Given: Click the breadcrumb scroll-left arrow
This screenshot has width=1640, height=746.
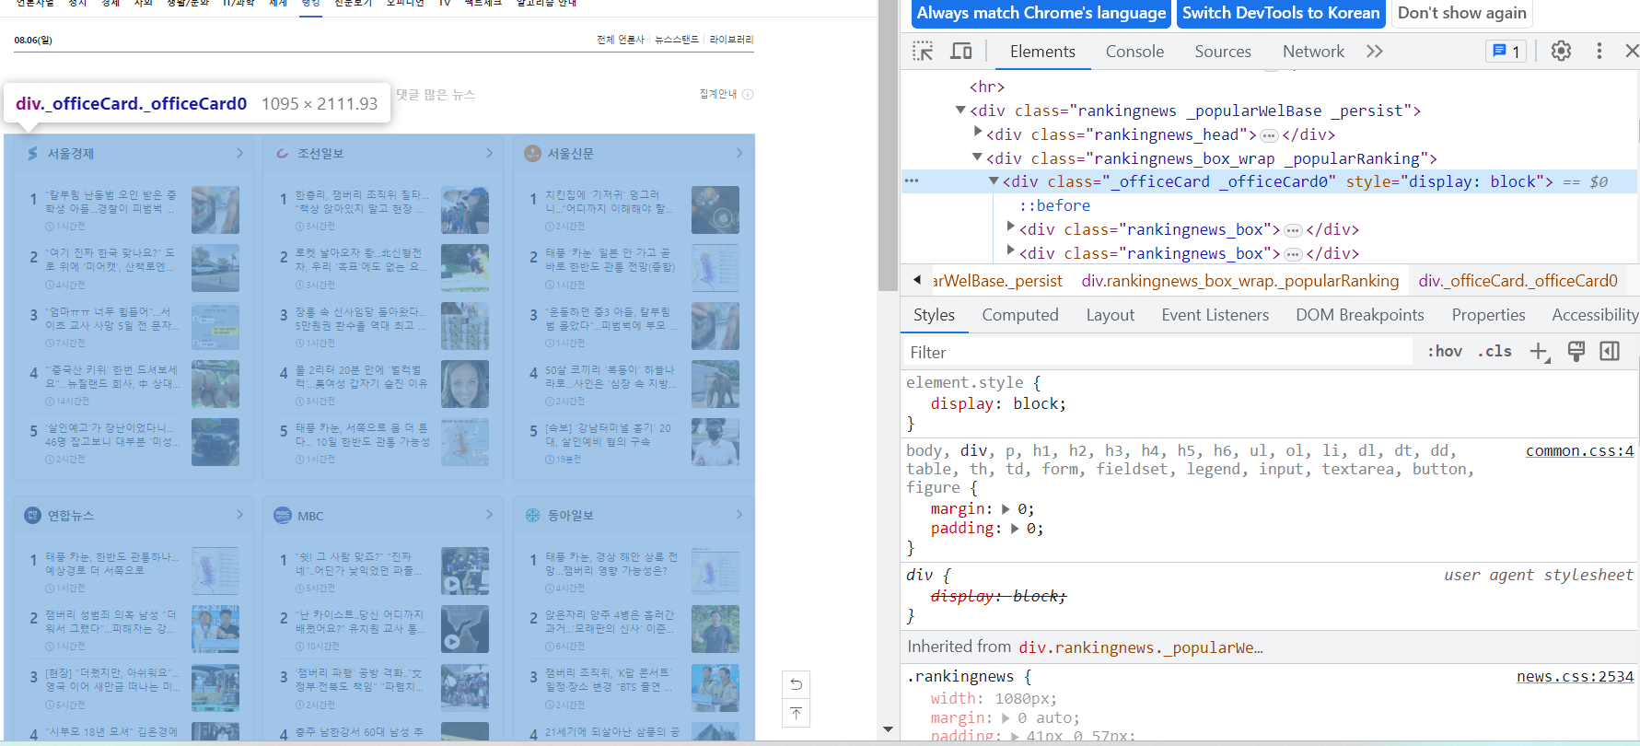Looking at the screenshot, I should pyautogui.click(x=917, y=279).
